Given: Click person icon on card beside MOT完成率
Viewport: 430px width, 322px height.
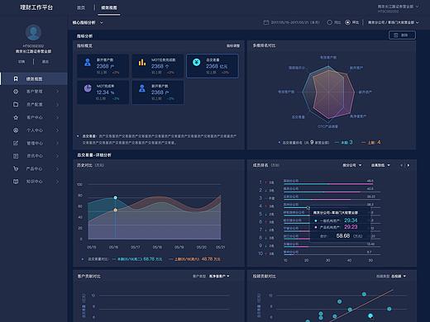Looking at the screenshot, I should click(142, 88).
